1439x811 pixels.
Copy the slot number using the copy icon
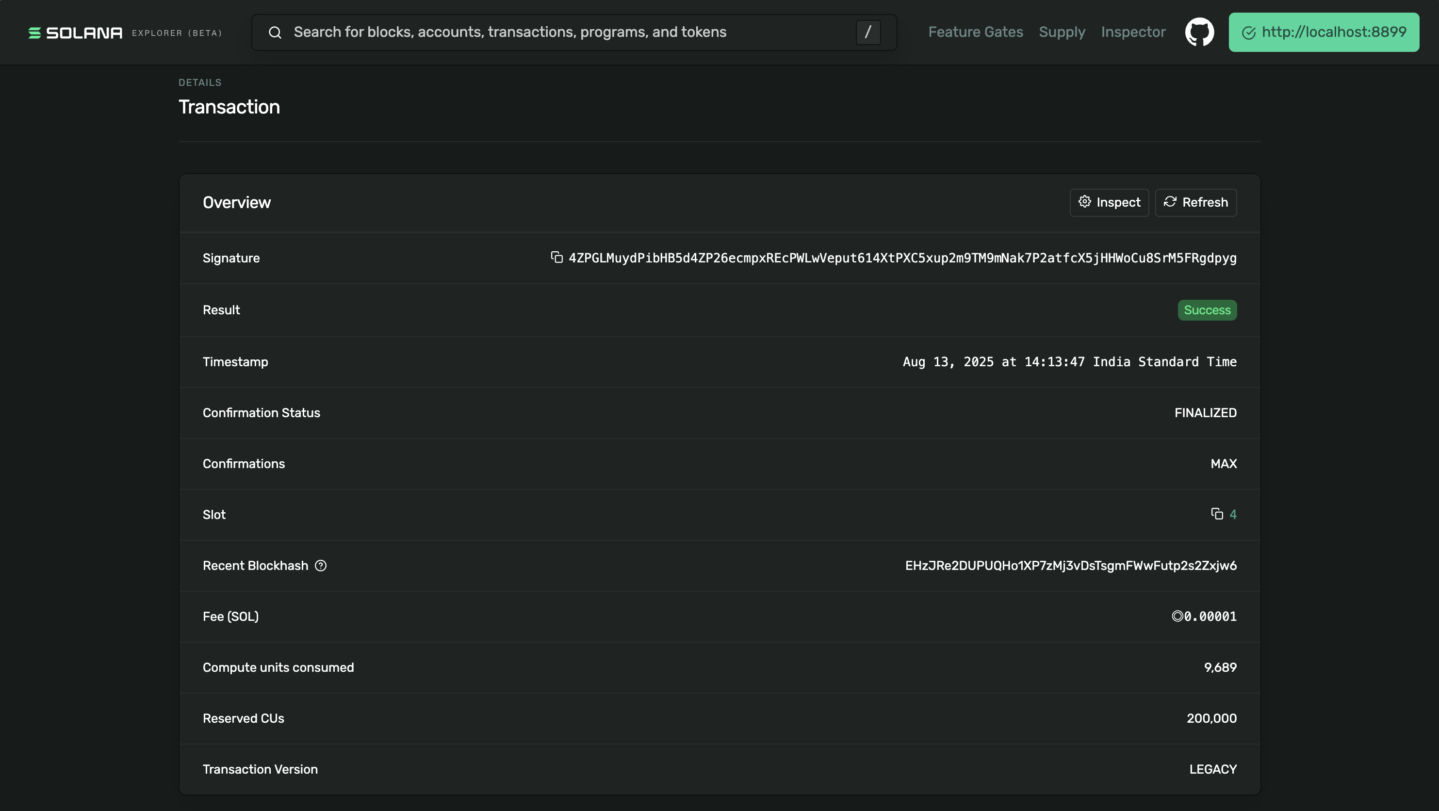(x=1217, y=514)
